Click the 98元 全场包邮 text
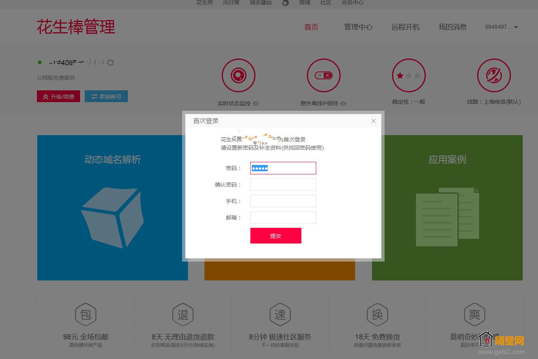 click(x=86, y=337)
